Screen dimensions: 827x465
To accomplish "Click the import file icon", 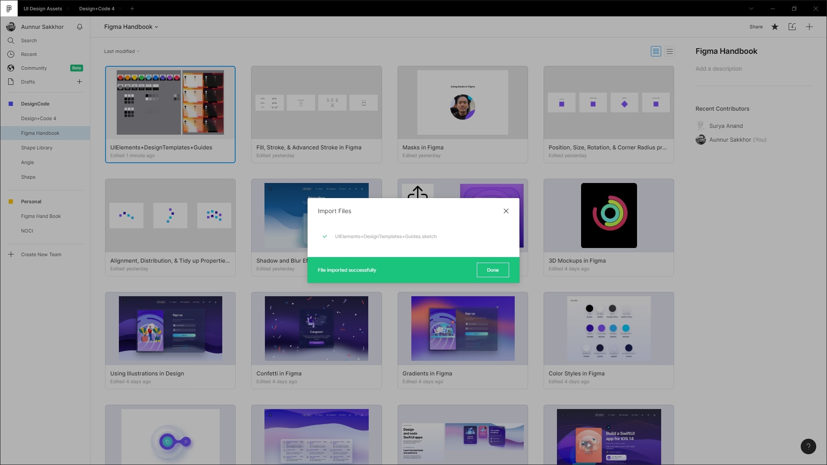I will pos(792,27).
